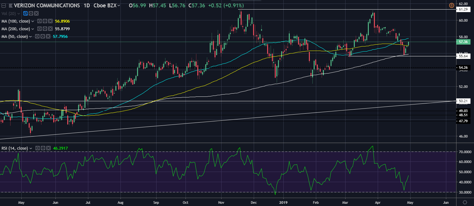Remove the MA (100, close) indicator
The image size is (474, 206).
[50, 21]
